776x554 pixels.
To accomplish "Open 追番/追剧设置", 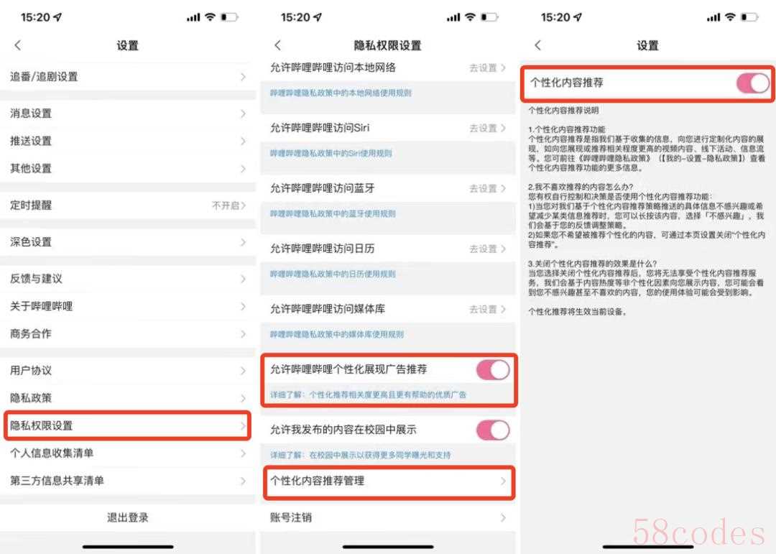I will coord(128,77).
